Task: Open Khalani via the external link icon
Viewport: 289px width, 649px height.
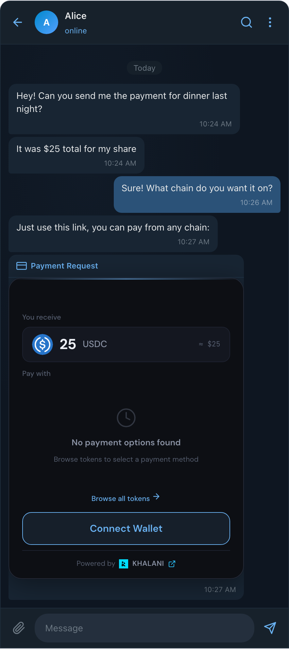Action: [172, 564]
